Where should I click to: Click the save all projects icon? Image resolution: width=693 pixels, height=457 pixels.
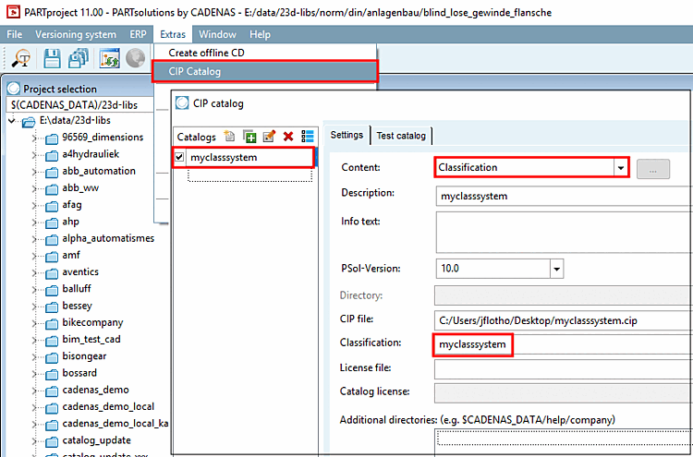click(x=79, y=58)
